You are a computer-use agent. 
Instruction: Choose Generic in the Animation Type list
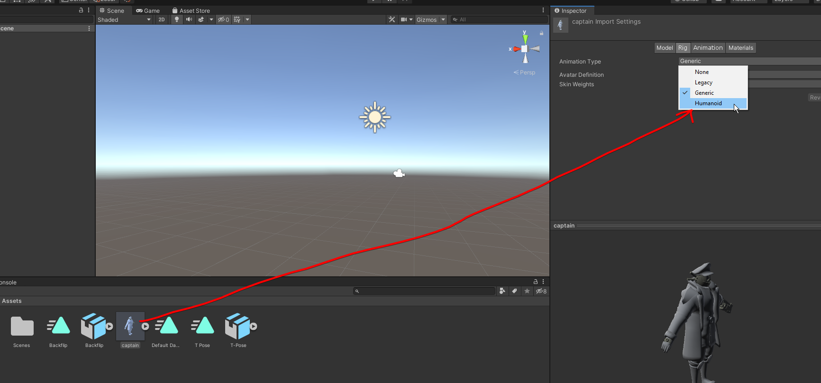(713, 93)
